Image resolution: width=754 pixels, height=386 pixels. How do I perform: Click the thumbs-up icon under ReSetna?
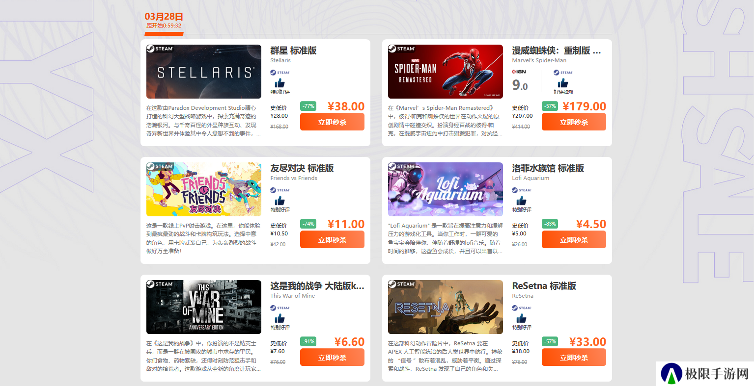[x=522, y=318]
